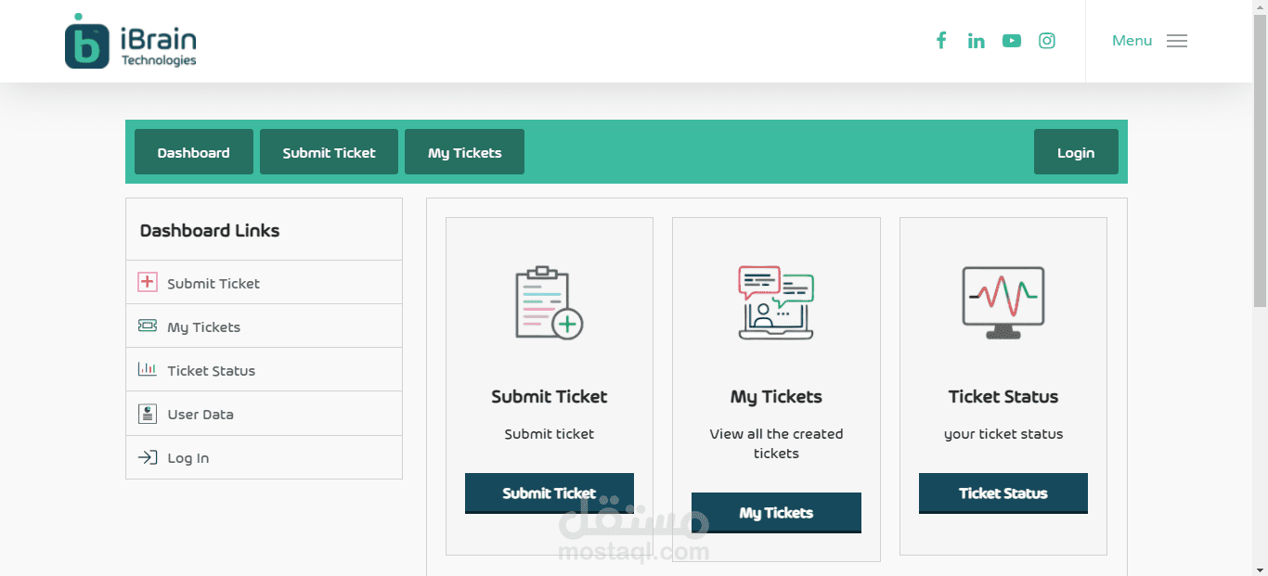Open the Facebook social icon
The width and height of the screenshot is (1268, 576).
(941, 41)
